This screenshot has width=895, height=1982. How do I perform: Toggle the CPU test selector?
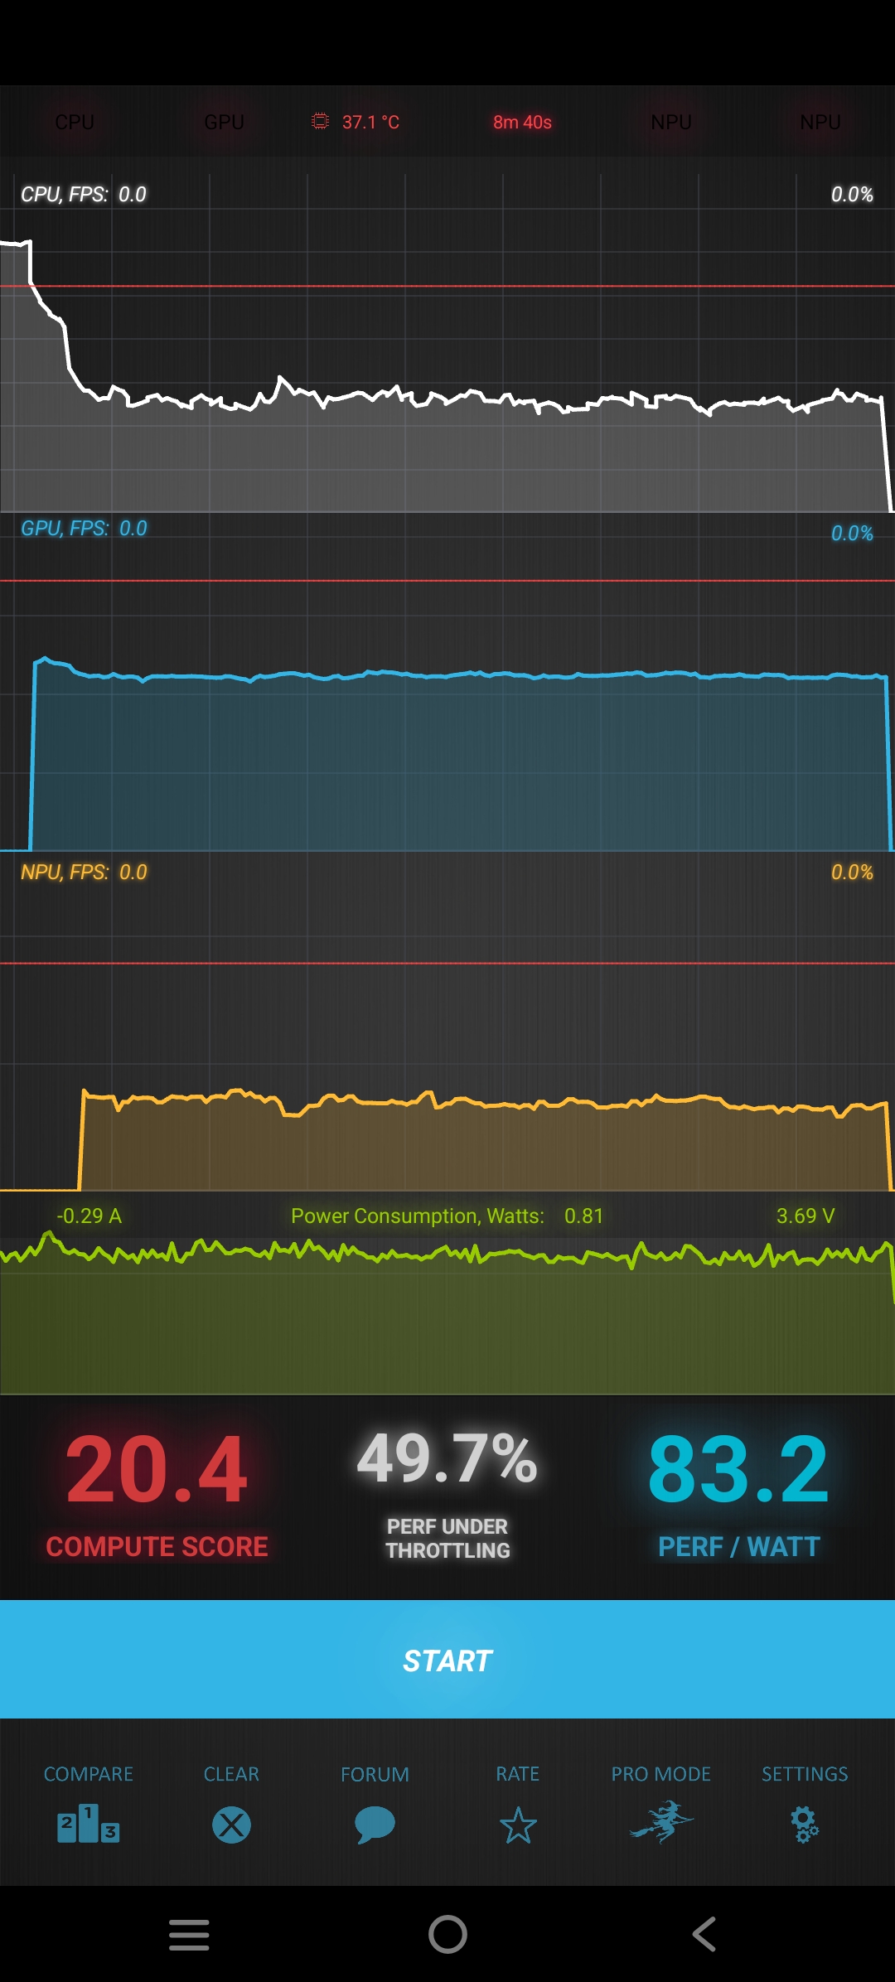[x=75, y=122]
